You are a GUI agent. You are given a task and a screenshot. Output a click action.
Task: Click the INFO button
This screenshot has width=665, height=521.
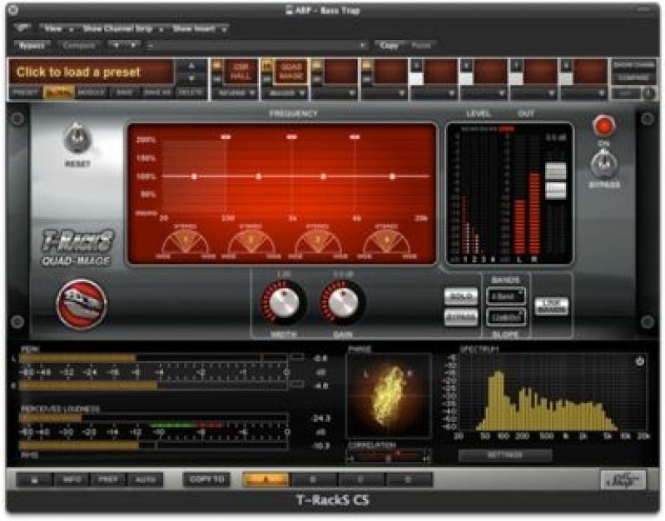click(72, 480)
